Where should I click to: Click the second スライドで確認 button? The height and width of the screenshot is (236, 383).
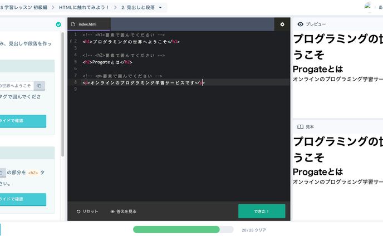(23, 199)
